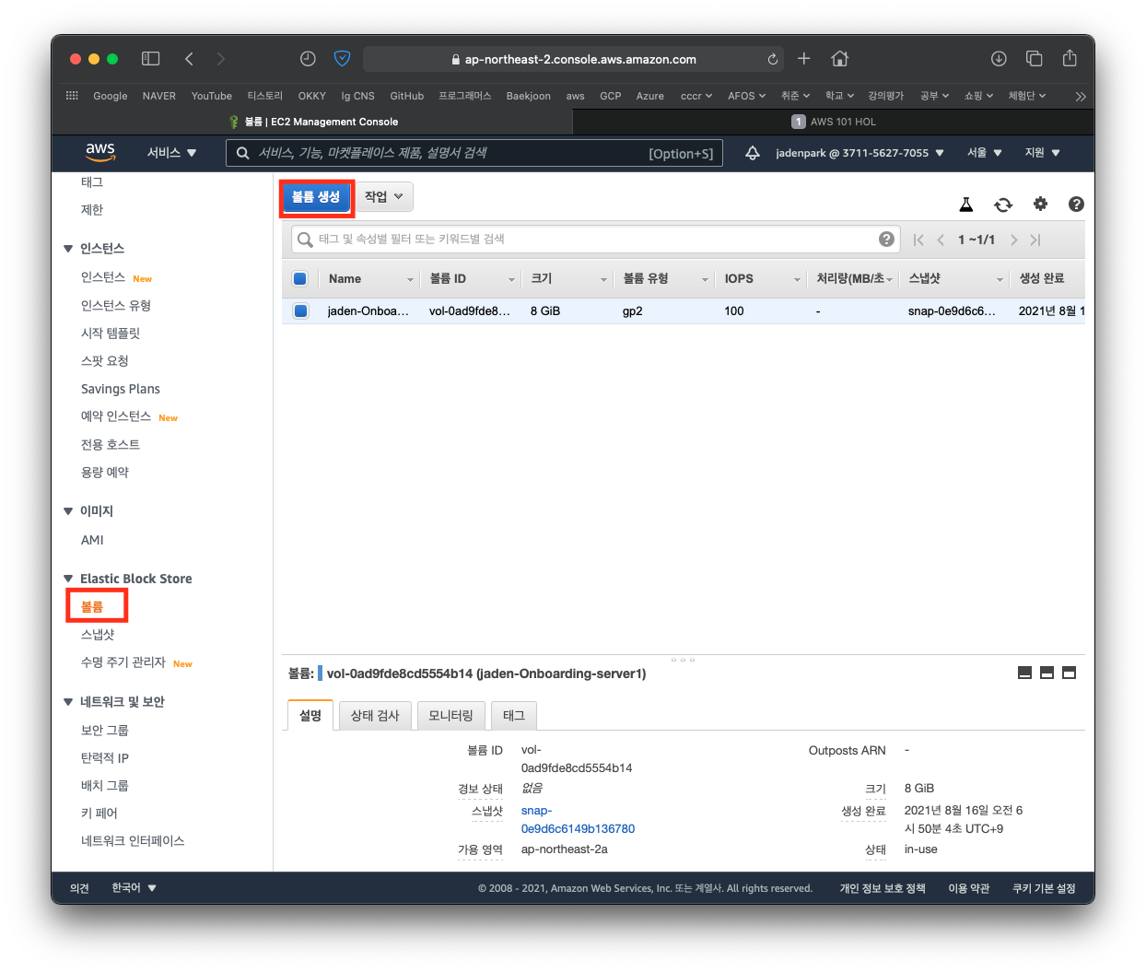Open AMI in the sidebar
Screen dimensions: 1146x972
pos(92,540)
